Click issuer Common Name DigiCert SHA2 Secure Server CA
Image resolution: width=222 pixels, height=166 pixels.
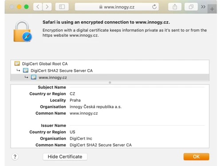click(x=101, y=145)
